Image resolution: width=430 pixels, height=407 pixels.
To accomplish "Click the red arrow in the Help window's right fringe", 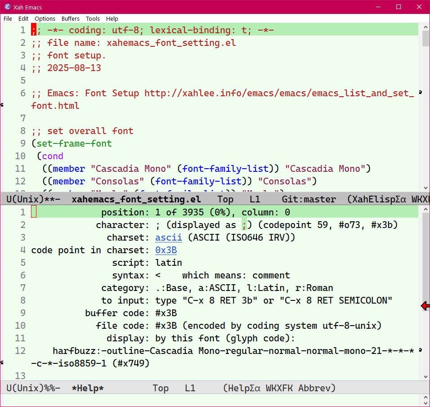I will [425, 306].
